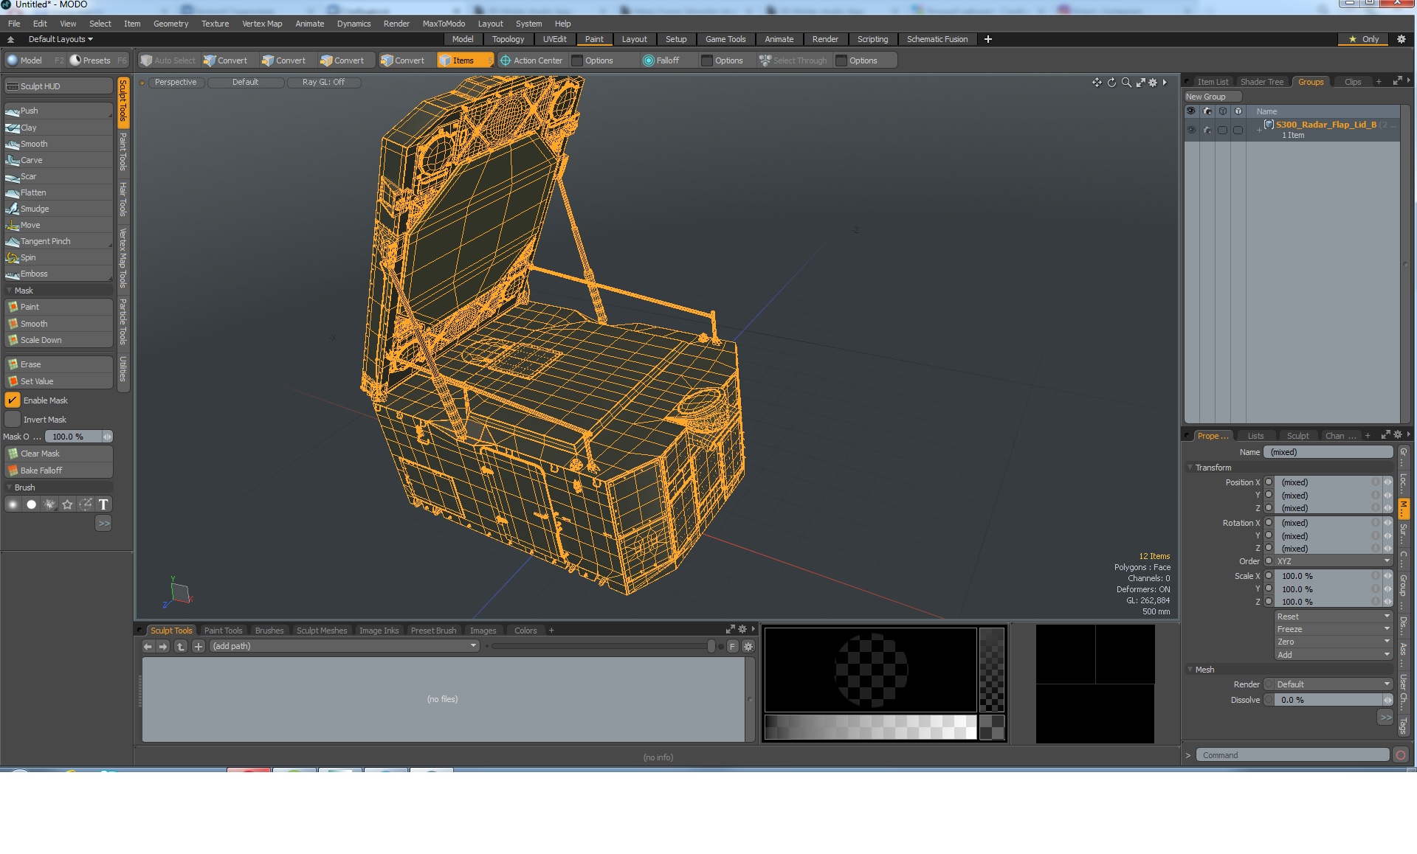
Task: Adjust the Dissolve 0.0% slider
Action: 1334,700
